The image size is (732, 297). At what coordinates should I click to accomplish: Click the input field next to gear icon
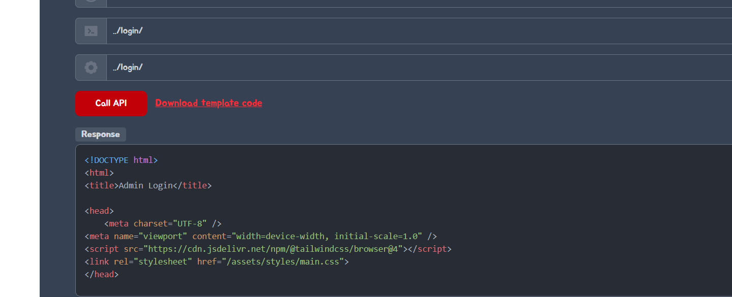pos(419,68)
